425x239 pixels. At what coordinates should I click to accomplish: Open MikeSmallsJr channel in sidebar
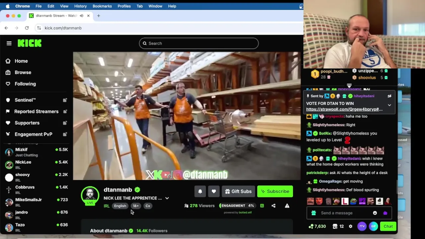tap(37, 202)
